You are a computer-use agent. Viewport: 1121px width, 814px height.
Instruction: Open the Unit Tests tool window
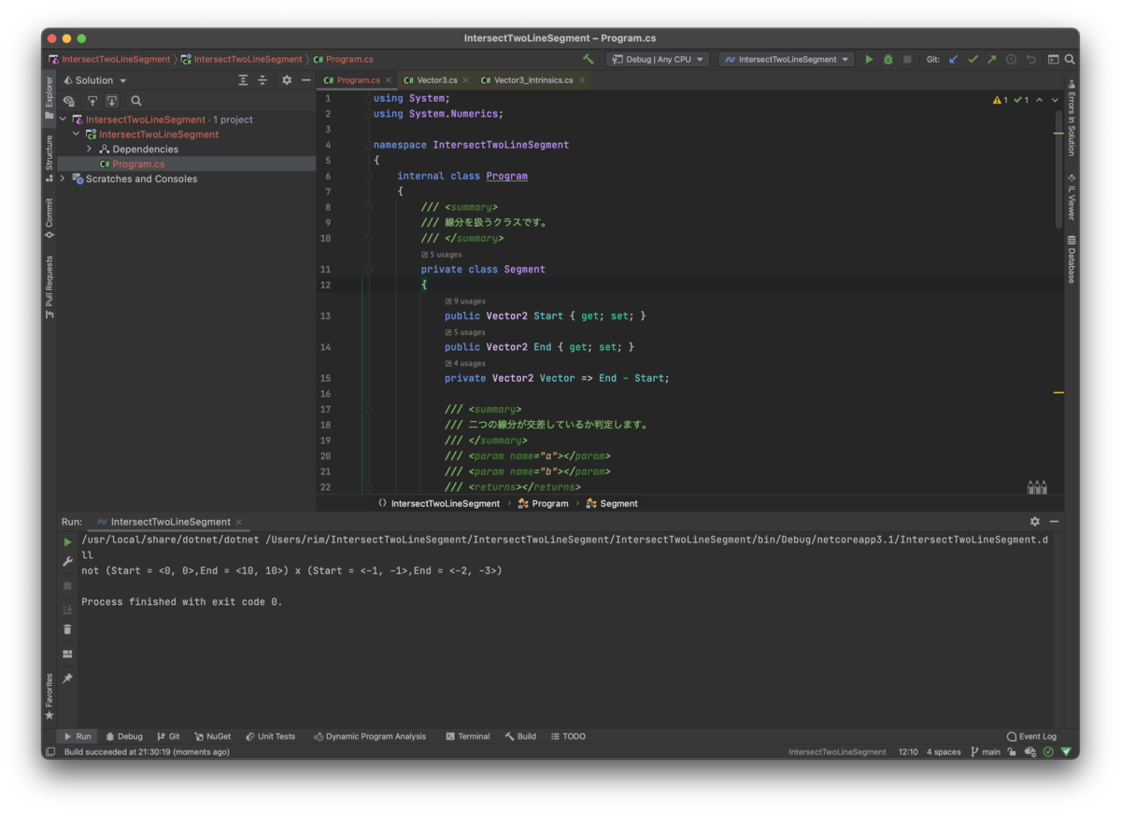coord(270,737)
